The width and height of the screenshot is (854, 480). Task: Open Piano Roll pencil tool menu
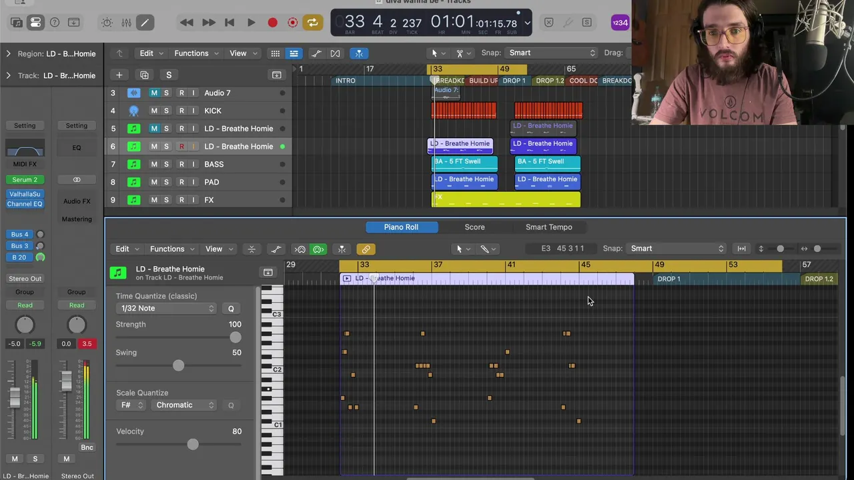tap(488, 249)
